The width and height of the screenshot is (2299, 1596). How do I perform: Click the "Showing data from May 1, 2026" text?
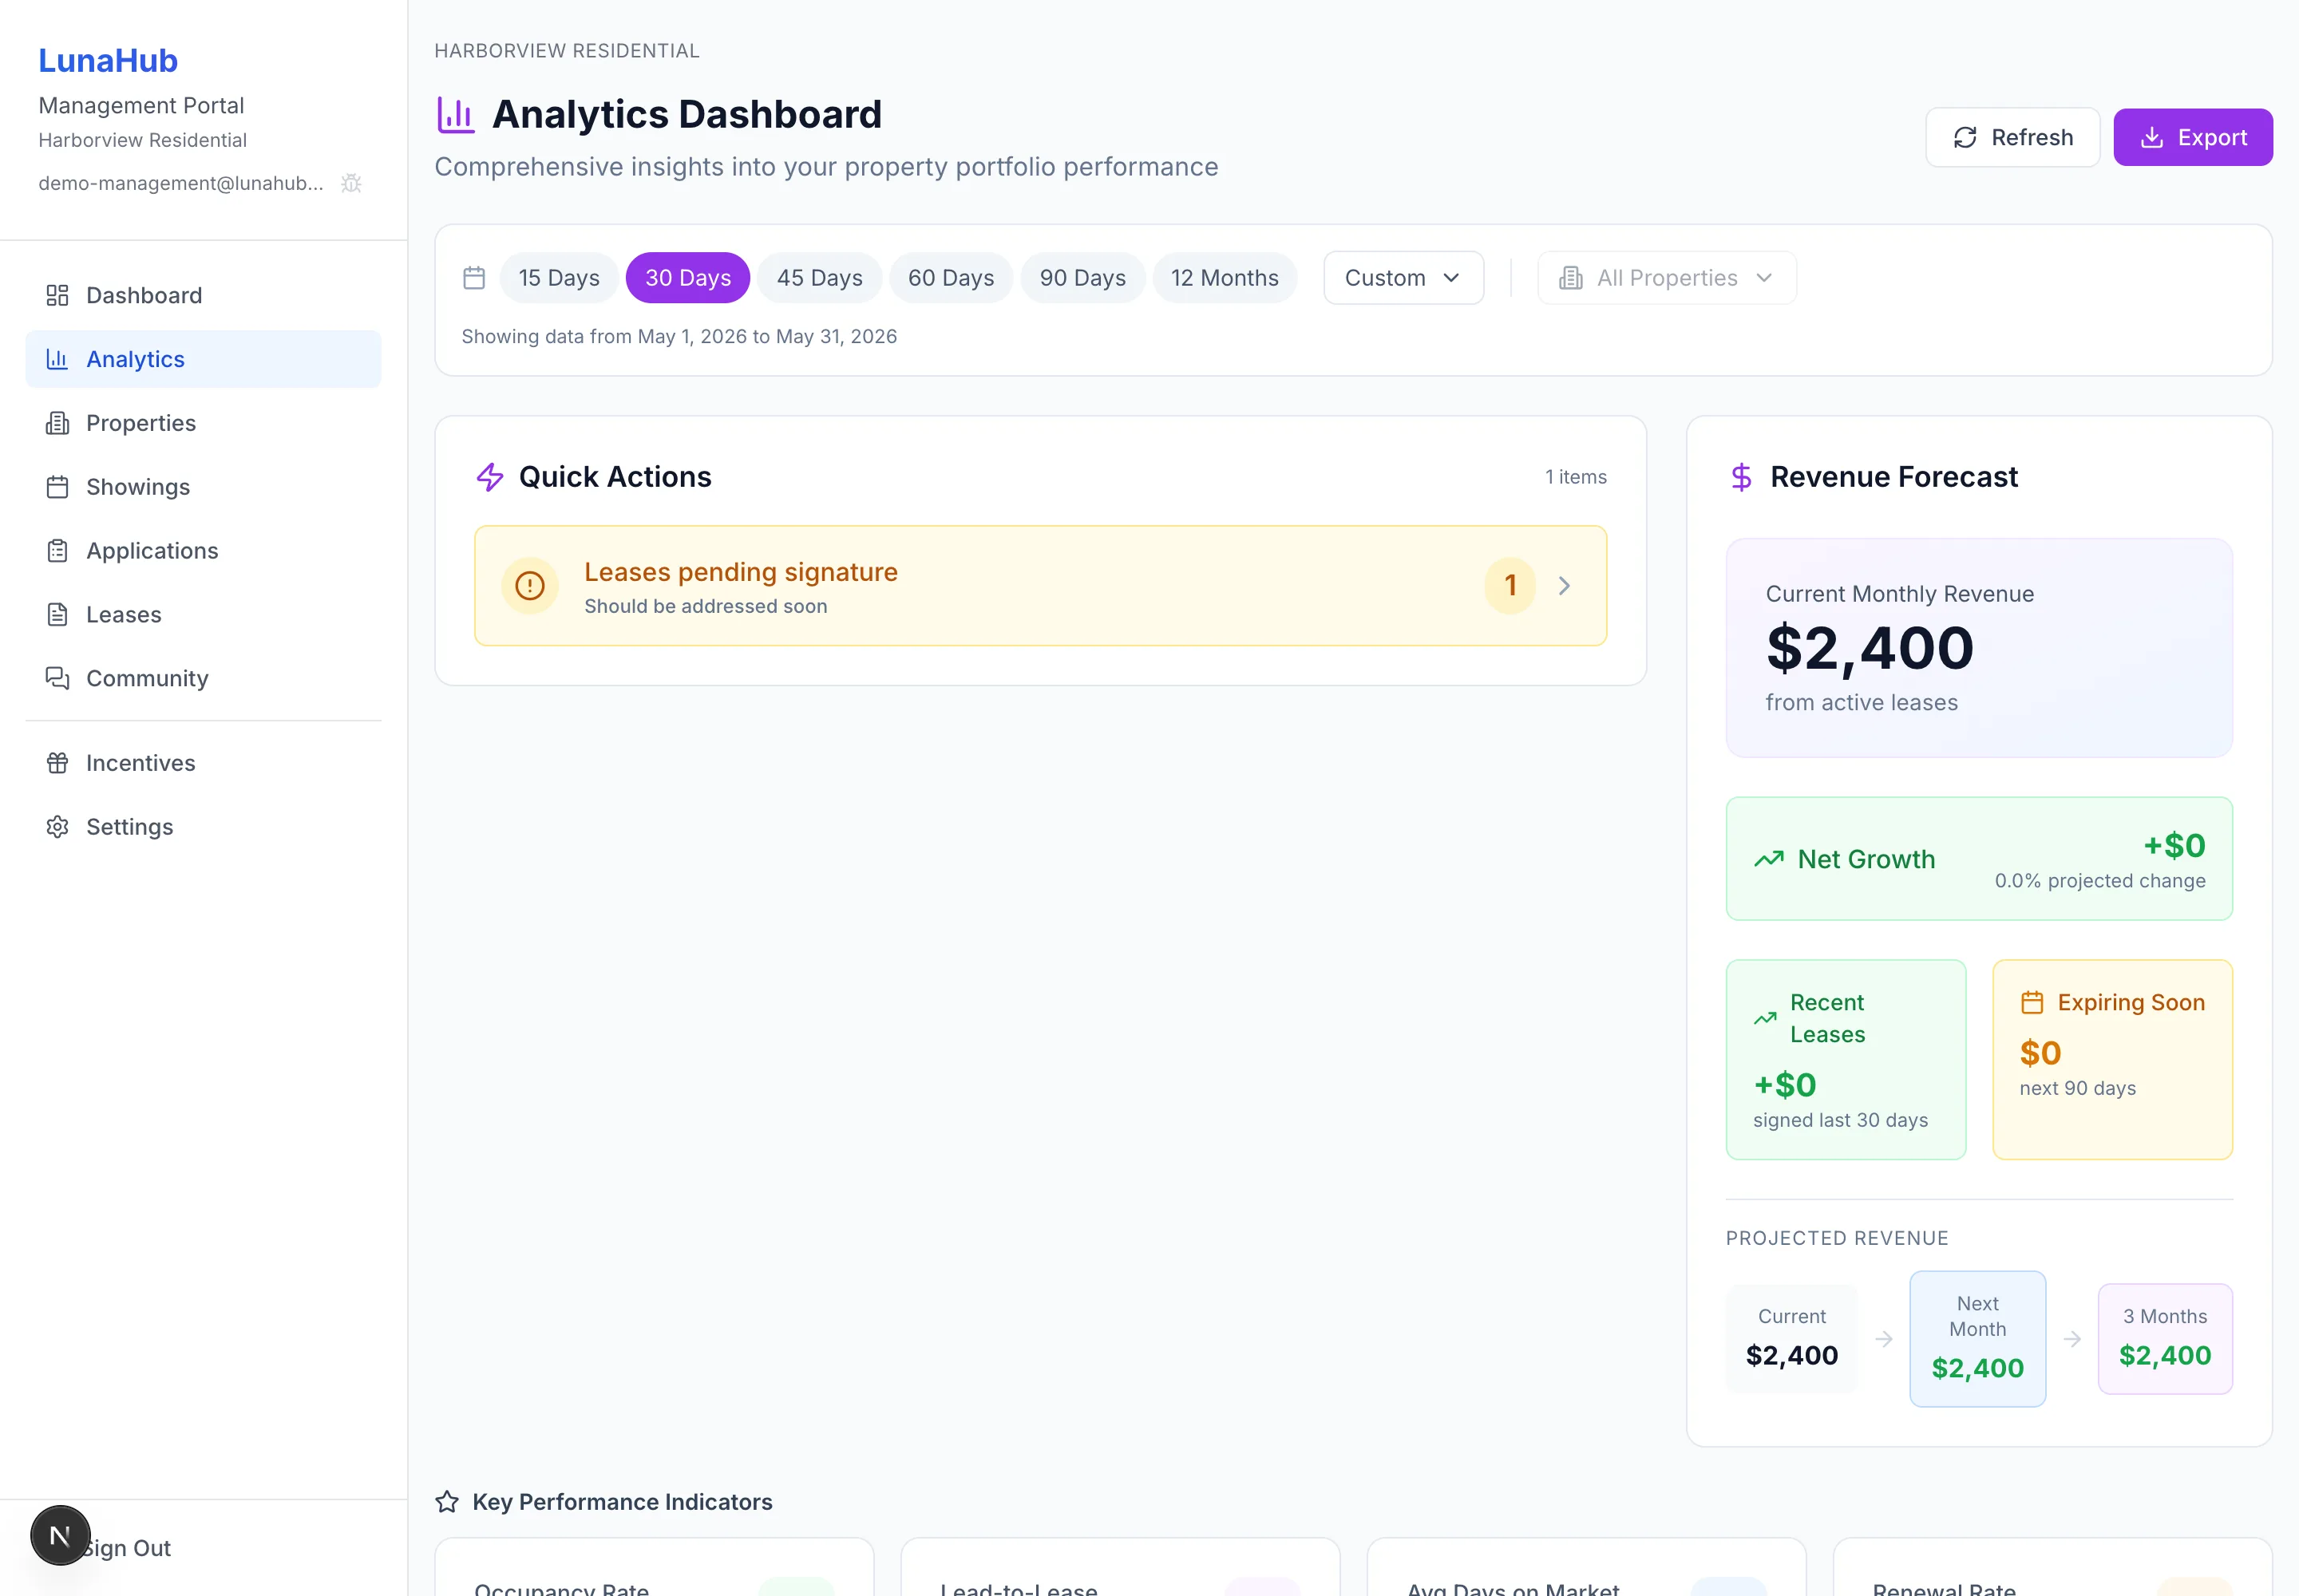(679, 336)
